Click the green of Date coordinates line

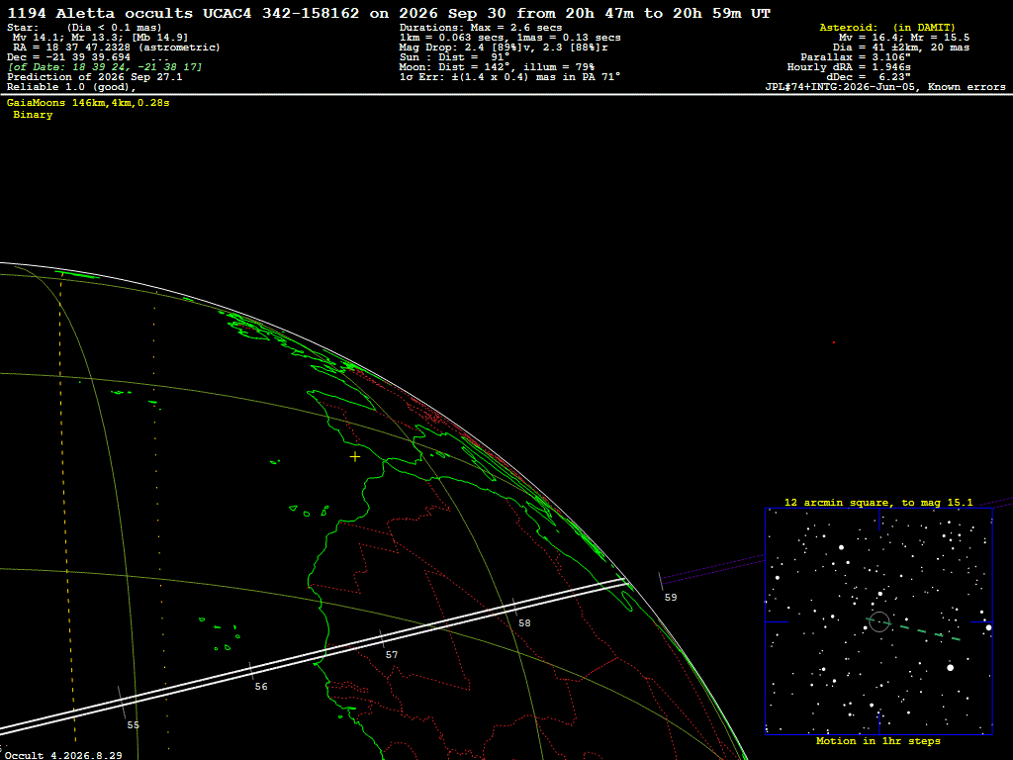pyautogui.click(x=105, y=67)
